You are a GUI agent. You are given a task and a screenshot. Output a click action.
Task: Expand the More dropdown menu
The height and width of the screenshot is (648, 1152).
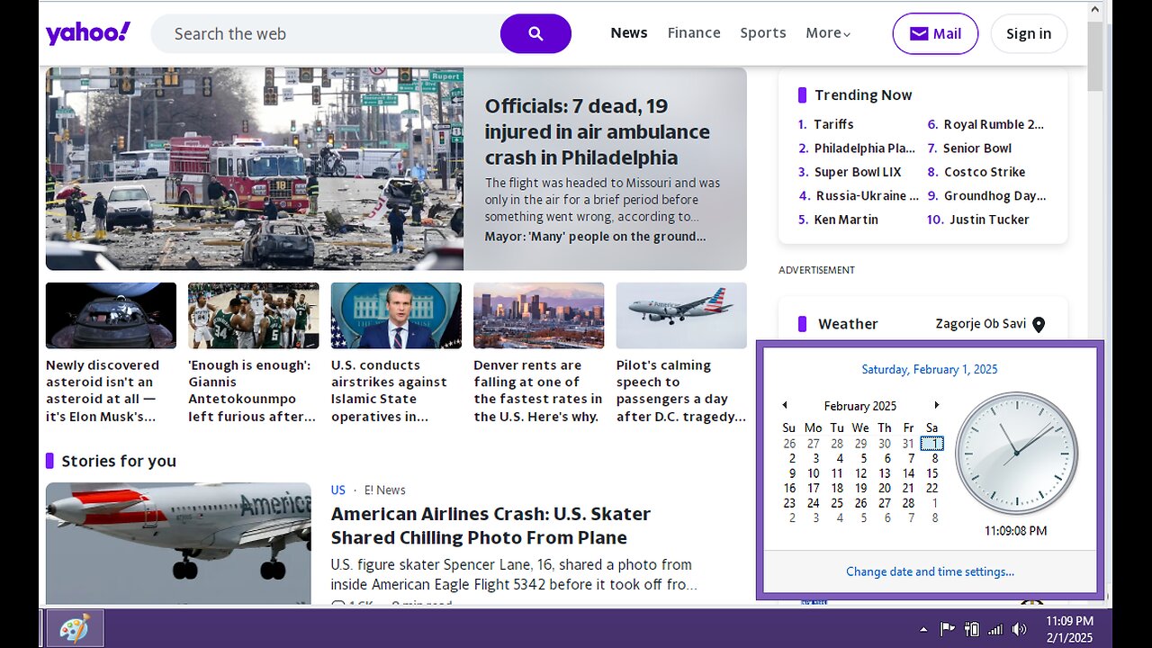tap(828, 32)
